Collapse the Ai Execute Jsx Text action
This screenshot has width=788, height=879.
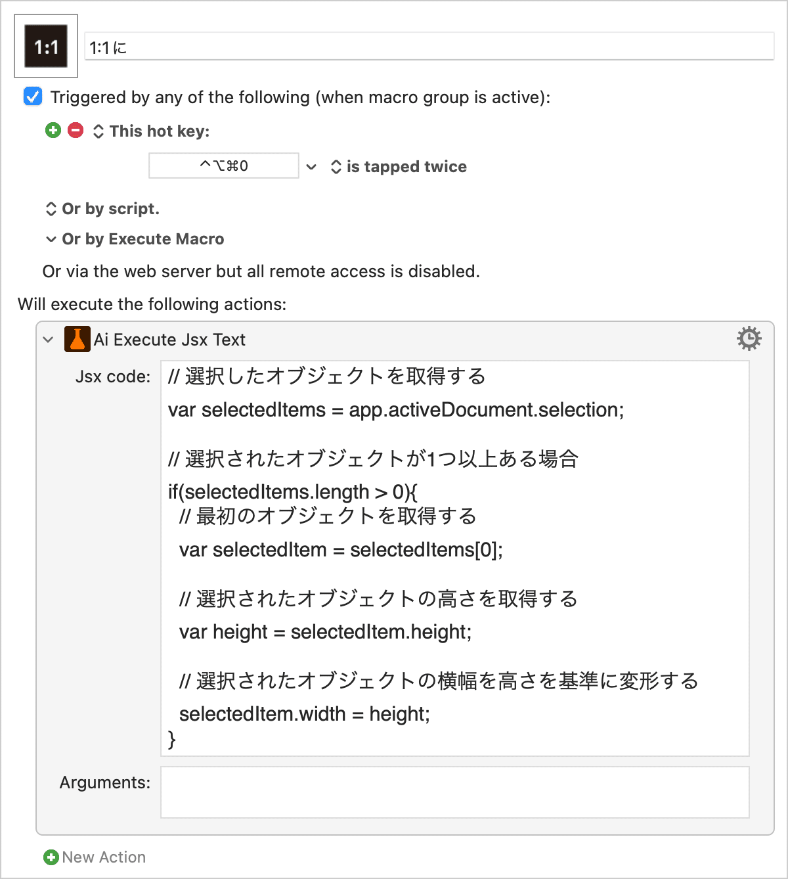point(48,340)
